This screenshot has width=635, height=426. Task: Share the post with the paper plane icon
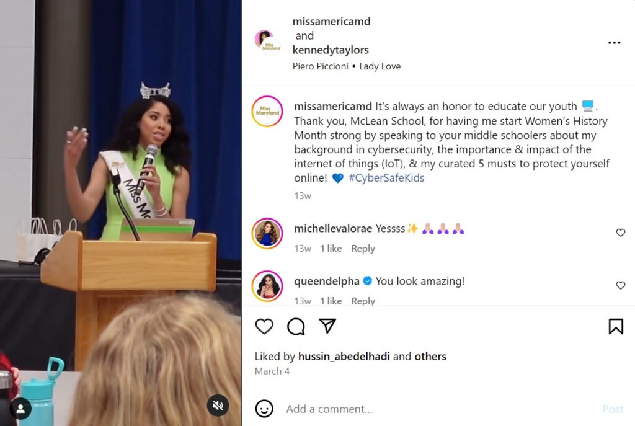point(327,326)
